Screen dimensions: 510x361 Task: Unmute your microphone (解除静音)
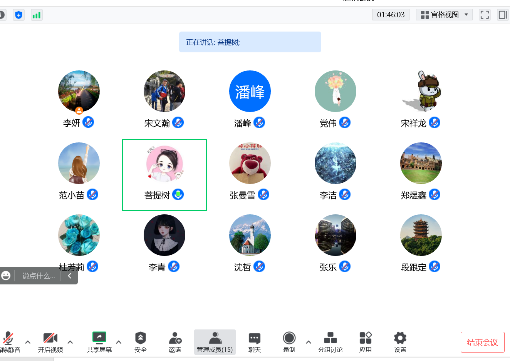point(8,342)
